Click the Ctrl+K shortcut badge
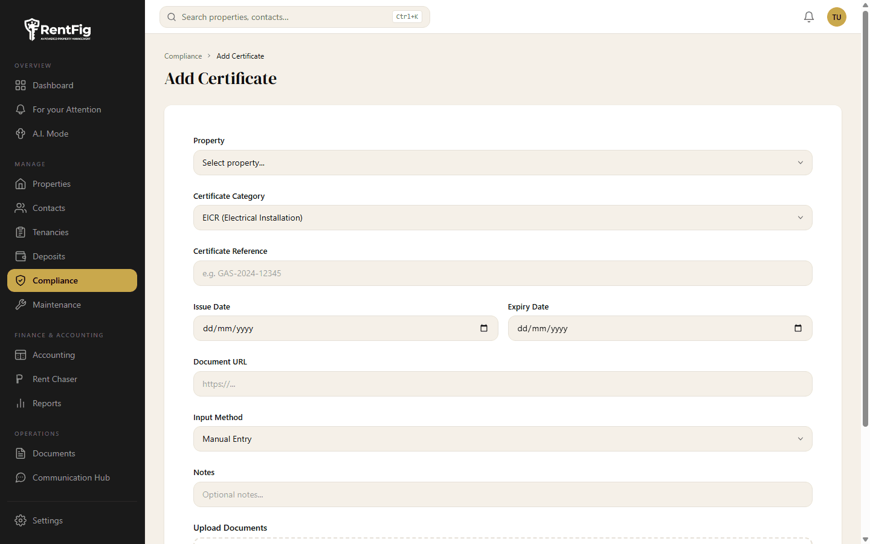The image size is (870, 544). click(407, 17)
